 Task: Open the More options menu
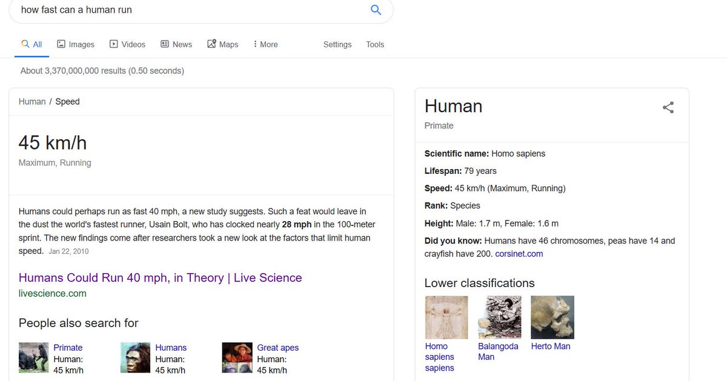tap(265, 44)
